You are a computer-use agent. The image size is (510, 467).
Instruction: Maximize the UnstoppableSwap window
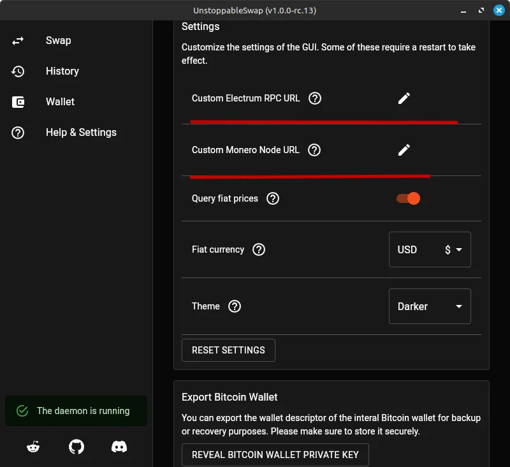point(481,11)
